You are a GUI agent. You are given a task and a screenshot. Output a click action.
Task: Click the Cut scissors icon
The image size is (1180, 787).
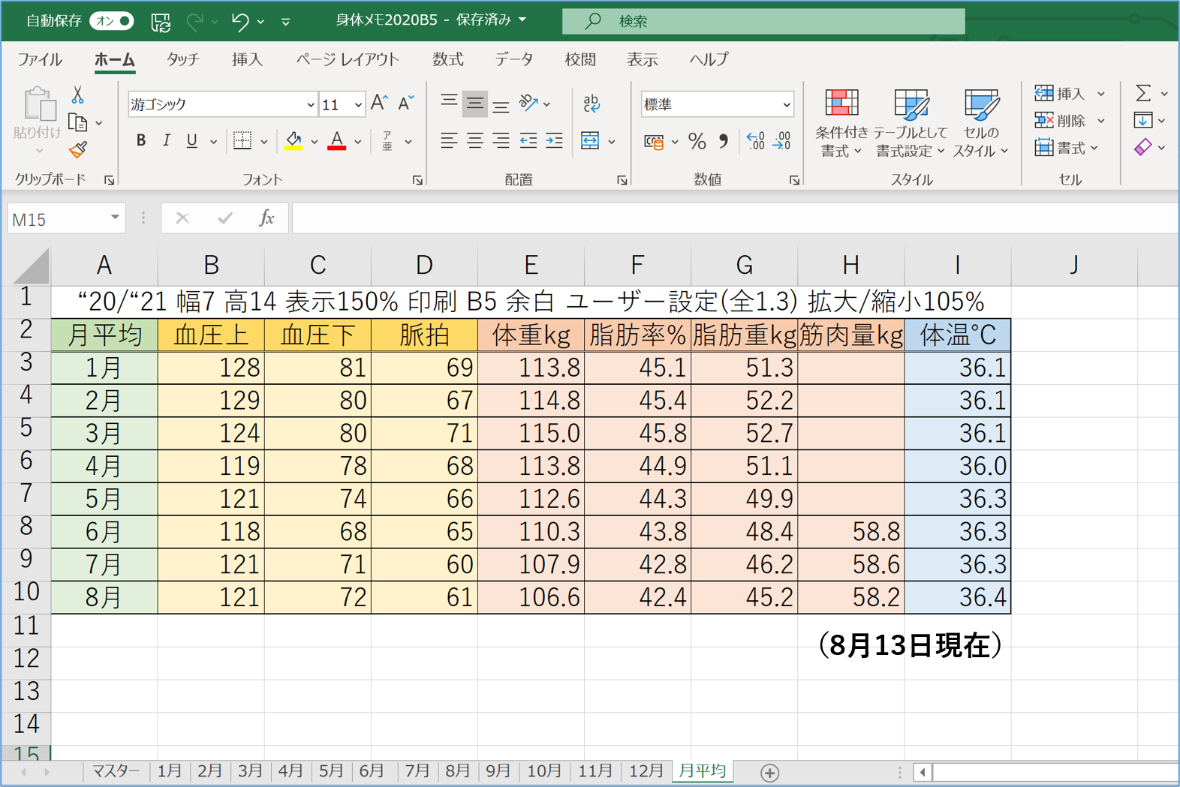77,95
